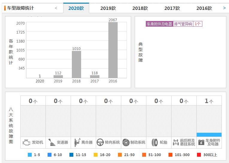Click the blue 1-5 legend swatch

click(x=30, y=155)
